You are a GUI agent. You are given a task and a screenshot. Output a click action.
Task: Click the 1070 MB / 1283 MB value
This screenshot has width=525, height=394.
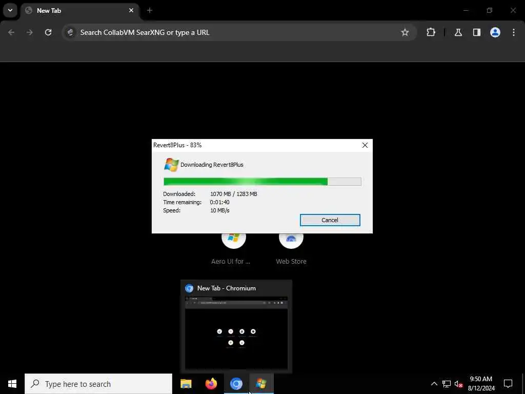[x=234, y=194]
